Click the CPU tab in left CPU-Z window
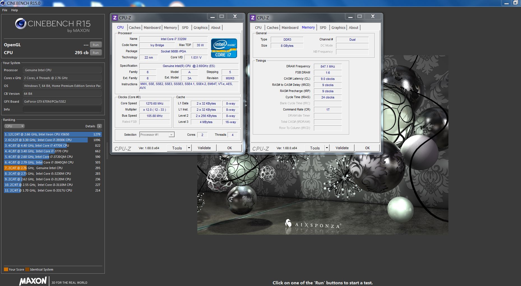 [120, 27]
